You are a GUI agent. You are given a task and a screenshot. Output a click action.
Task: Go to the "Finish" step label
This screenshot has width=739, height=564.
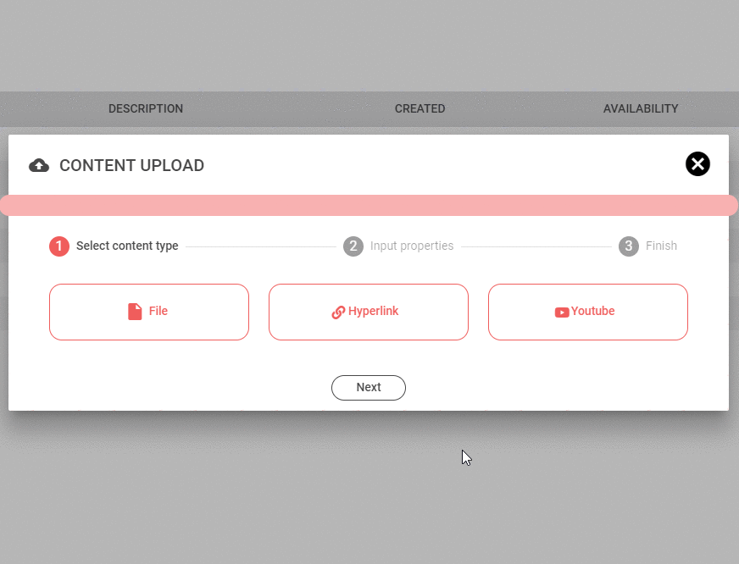[x=661, y=246]
